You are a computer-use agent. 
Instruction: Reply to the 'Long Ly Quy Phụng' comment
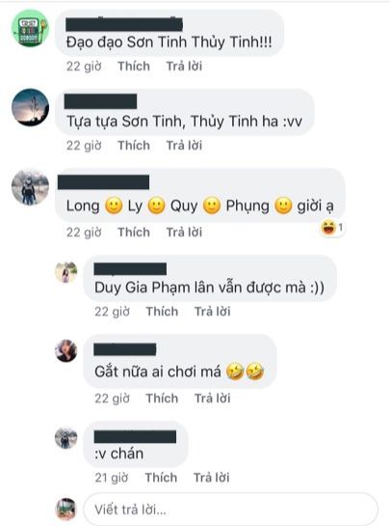[x=185, y=233]
